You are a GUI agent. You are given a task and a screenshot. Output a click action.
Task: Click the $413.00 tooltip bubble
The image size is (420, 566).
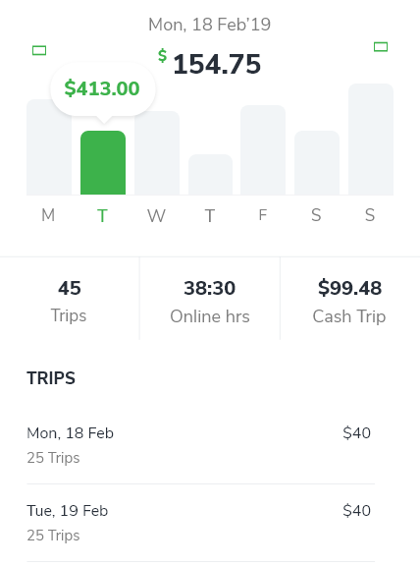pos(103,88)
